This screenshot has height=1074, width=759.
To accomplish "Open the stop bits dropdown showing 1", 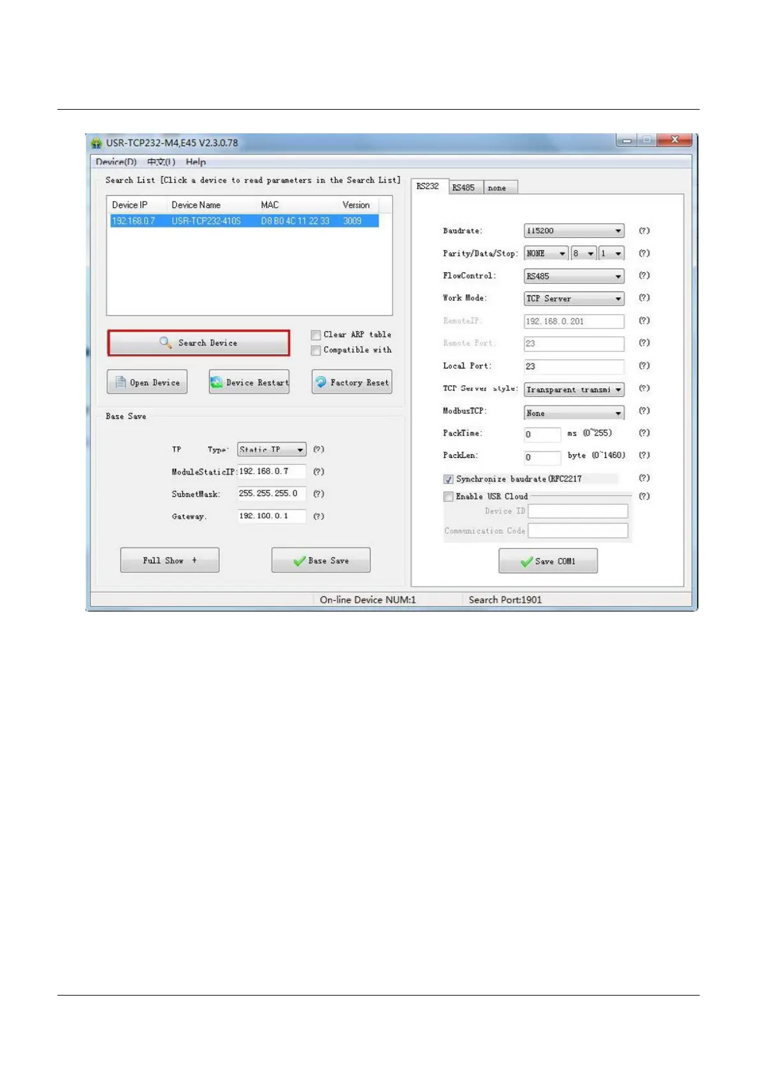I will point(611,253).
